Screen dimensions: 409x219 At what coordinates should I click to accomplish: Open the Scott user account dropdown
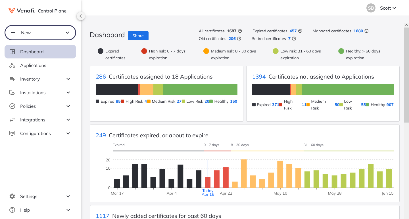point(388,8)
